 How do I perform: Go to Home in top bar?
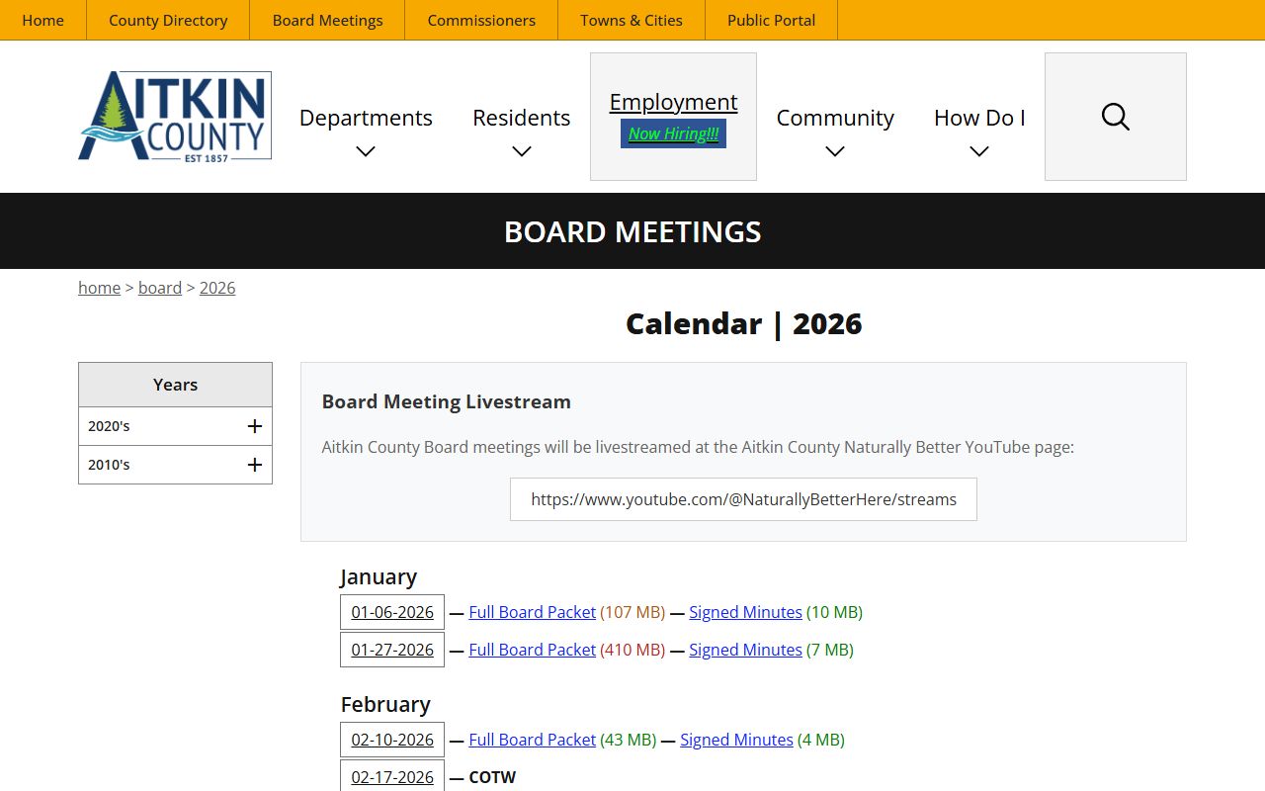pos(42,20)
